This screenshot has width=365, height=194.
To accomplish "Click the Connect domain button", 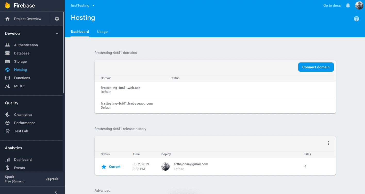I will (x=316, y=67).
